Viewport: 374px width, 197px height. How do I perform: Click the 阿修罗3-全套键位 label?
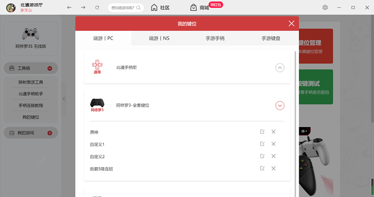click(x=133, y=105)
